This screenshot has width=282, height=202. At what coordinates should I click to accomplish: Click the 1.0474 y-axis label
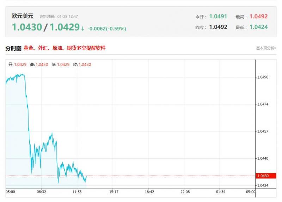[x=263, y=104]
